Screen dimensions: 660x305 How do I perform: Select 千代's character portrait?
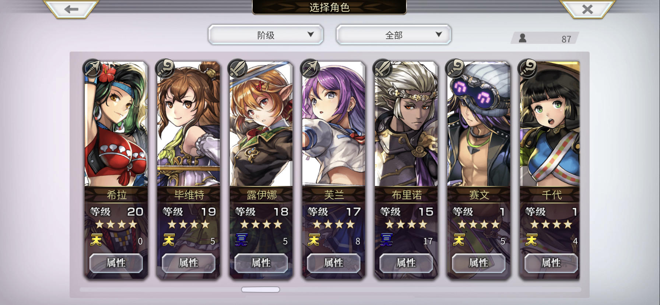coord(550,124)
